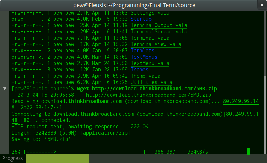Viewport: 267px width, 163px height.
Task: Click 'Length: 5242880 (5.0M)' text
Action: pyautogui.click(x=44, y=133)
